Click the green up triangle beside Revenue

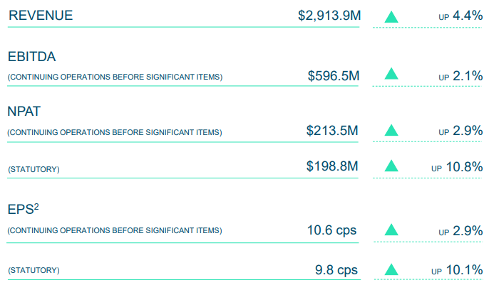click(x=391, y=16)
